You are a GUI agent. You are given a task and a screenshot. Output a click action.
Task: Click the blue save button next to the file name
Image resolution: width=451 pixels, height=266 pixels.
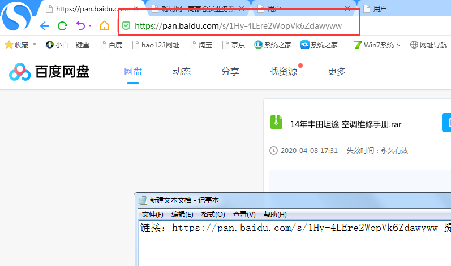pos(446,123)
